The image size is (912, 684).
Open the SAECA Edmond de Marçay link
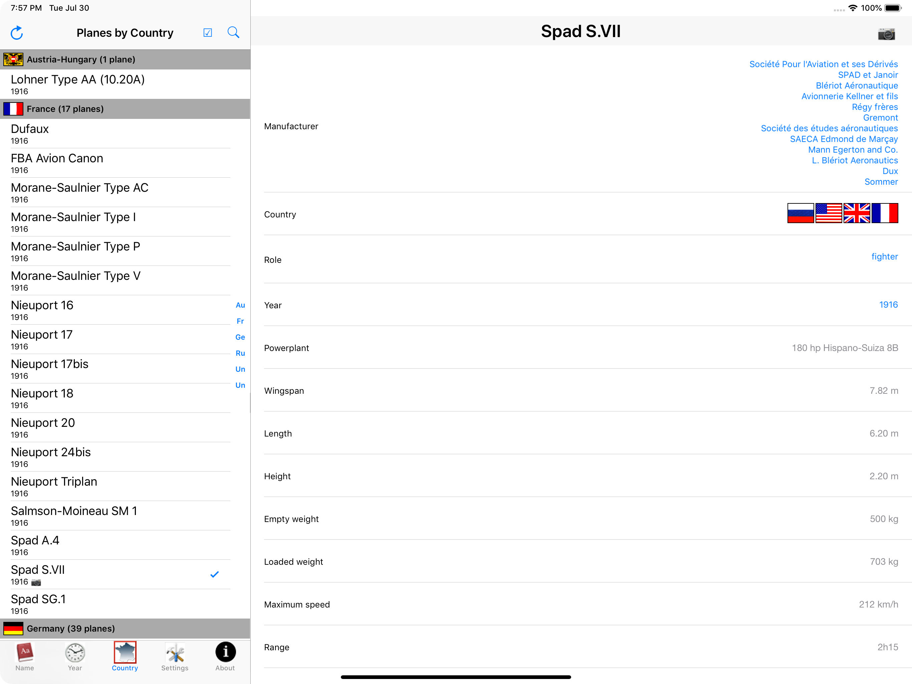(x=844, y=139)
